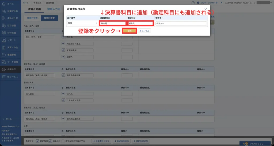Click help icon in 当期仕入高 table header

coord(63,88)
